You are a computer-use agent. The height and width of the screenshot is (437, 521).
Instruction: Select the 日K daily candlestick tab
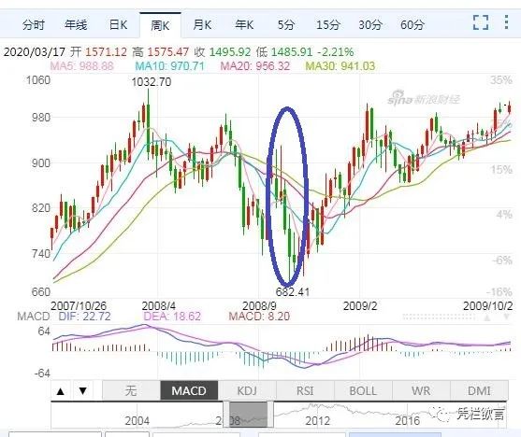point(118,25)
